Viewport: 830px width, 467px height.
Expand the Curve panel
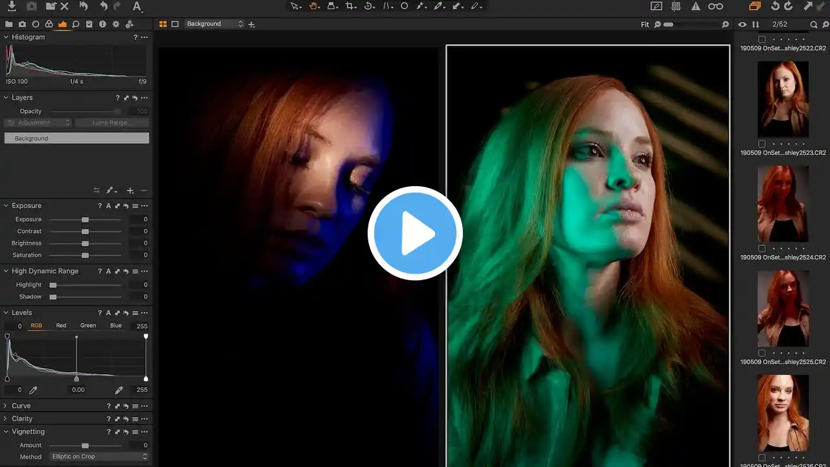tap(6, 406)
